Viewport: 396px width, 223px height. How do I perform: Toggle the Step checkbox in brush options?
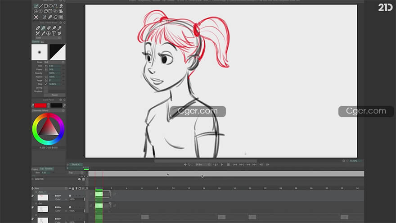pyautogui.click(x=46, y=84)
